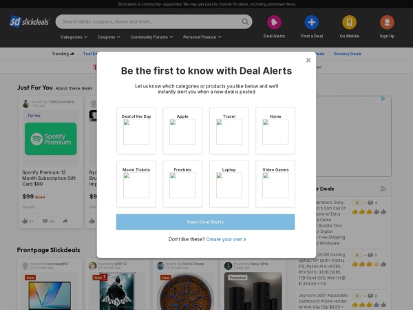Open the Ryzen AI 9 HX365 gaming laptop deal

point(323,269)
